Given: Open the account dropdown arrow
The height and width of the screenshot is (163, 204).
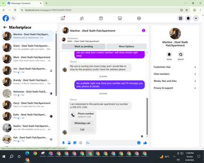Looking at the screenshot, I should tap(196, 18).
